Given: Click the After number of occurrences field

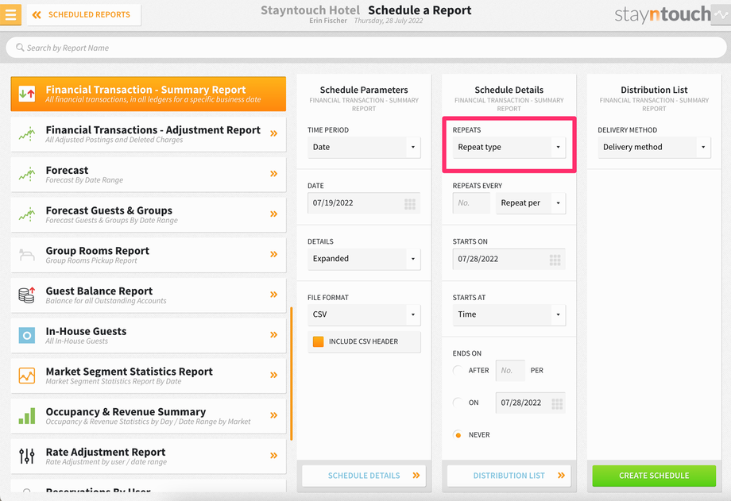Looking at the screenshot, I should tap(510, 371).
